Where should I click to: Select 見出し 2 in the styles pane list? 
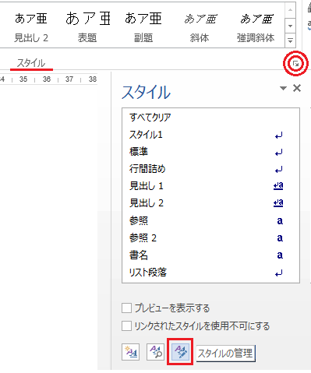pos(210,203)
